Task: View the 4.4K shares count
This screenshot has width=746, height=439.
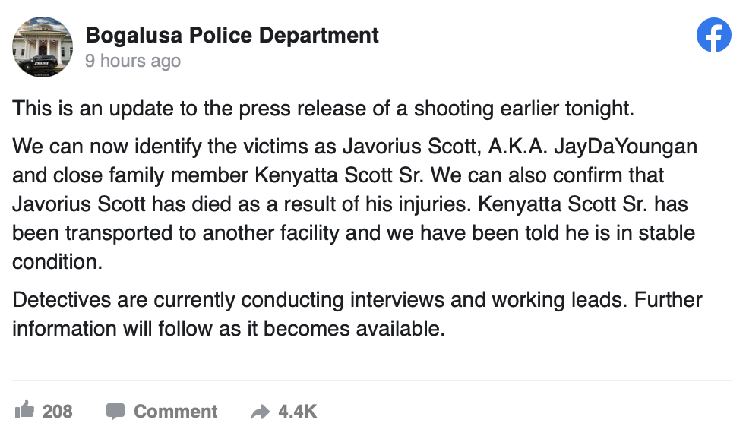Action: tap(297, 412)
